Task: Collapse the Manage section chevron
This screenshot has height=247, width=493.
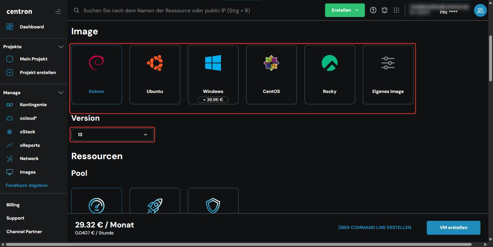Action: click(61, 93)
